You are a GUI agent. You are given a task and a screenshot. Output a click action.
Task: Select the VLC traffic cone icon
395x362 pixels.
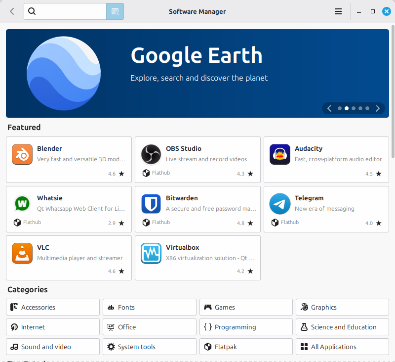[22, 253]
